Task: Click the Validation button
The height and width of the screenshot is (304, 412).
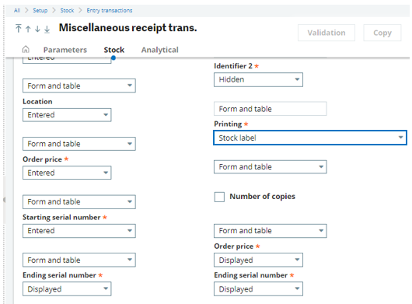Action: point(326,33)
